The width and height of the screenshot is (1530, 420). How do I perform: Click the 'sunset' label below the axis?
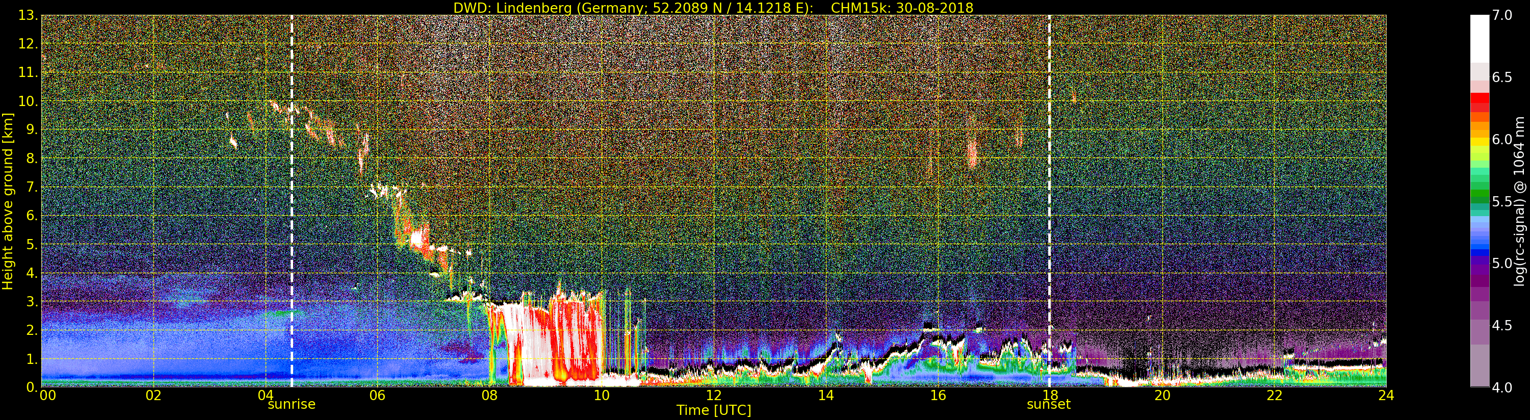[x=1049, y=405]
